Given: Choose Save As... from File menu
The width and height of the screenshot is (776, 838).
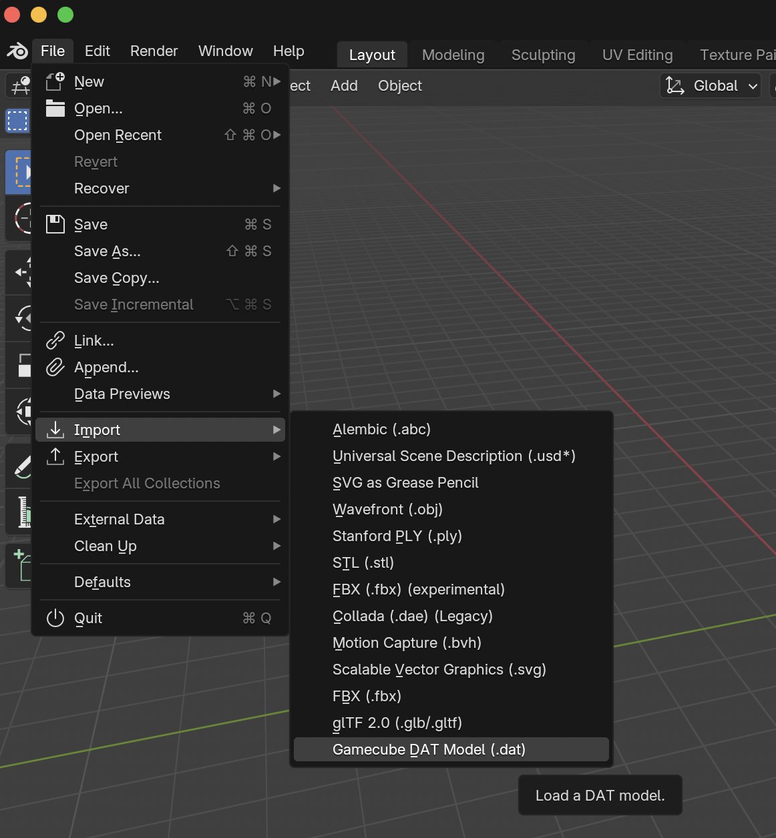Looking at the screenshot, I should click(160, 251).
